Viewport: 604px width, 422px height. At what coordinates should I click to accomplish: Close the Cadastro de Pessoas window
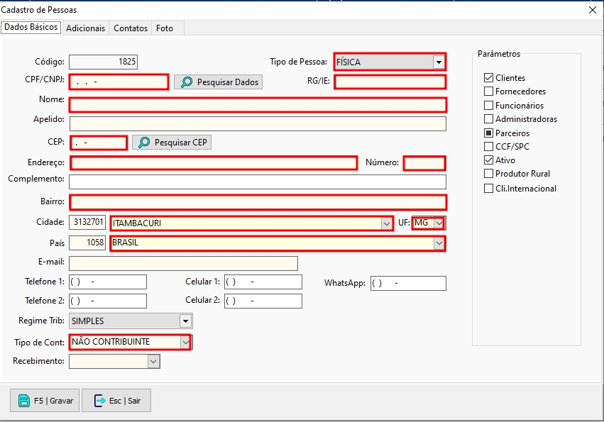click(593, 10)
